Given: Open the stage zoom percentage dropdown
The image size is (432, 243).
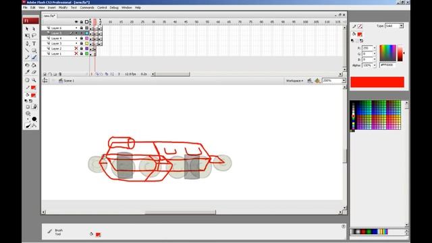Looking at the screenshot, I should coord(344,80).
